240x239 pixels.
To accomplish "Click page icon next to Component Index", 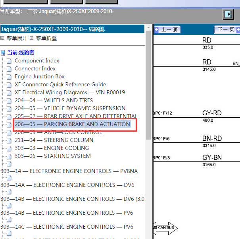I will pos(9,61).
